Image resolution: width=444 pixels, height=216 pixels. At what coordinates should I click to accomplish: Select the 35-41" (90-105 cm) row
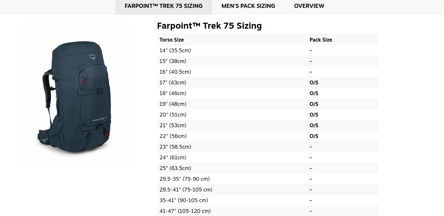(184, 200)
